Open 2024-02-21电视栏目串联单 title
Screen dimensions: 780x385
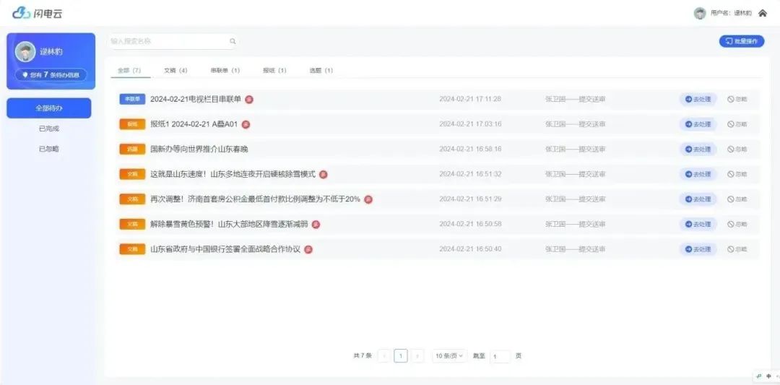coord(196,99)
